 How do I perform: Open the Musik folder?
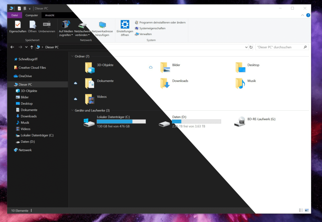pos(240,83)
